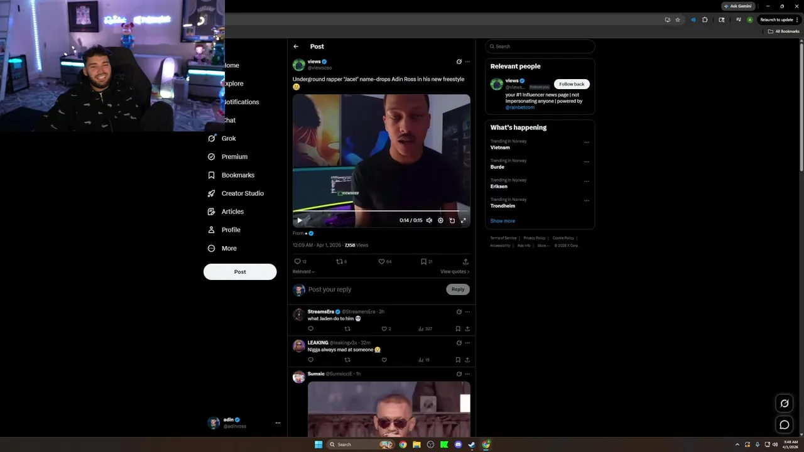The height and width of the screenshot is (452, 804).
Task: Open more options on LEAKING comment
Action: (x=467, y=343)
